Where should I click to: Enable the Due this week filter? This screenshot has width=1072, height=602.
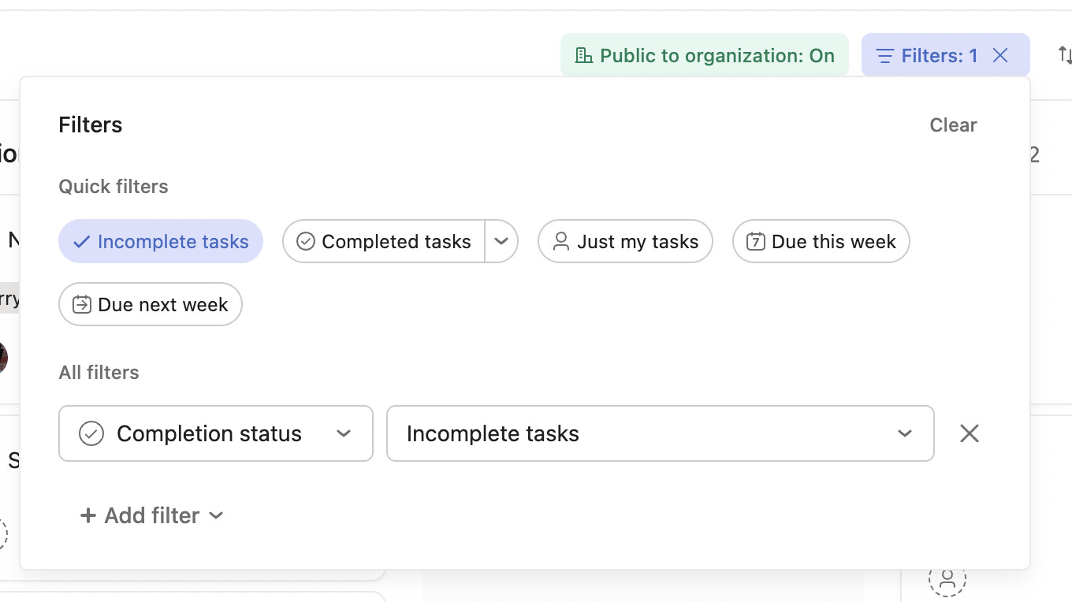821,241
